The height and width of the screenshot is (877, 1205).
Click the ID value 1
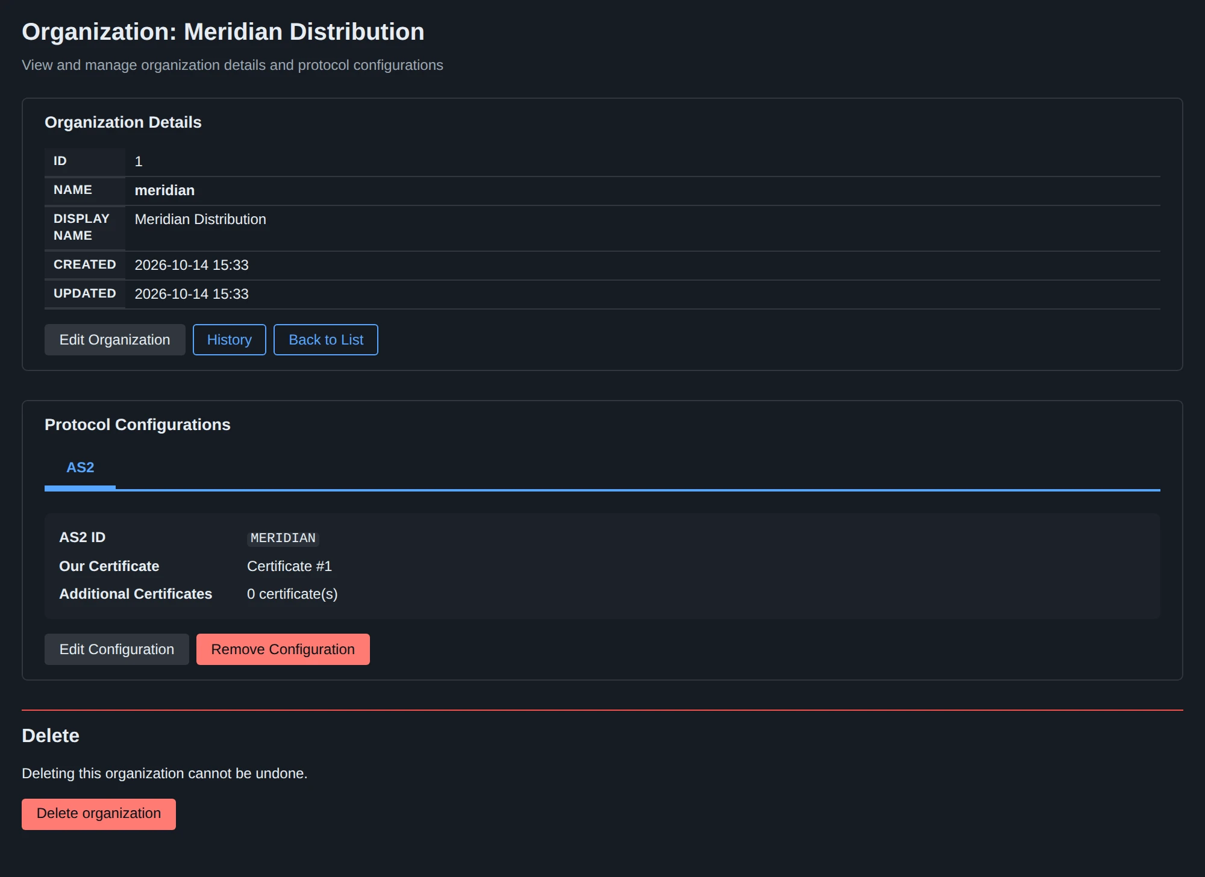pyautogui.click(x=139, y=161)
